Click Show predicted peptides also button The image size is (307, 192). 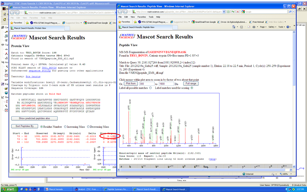pos(34,118)
